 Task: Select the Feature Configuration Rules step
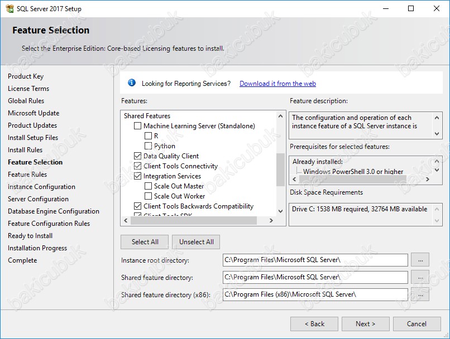(49, 224)
